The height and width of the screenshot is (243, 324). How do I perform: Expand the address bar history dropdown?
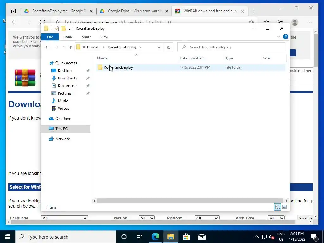coord(159,47)
